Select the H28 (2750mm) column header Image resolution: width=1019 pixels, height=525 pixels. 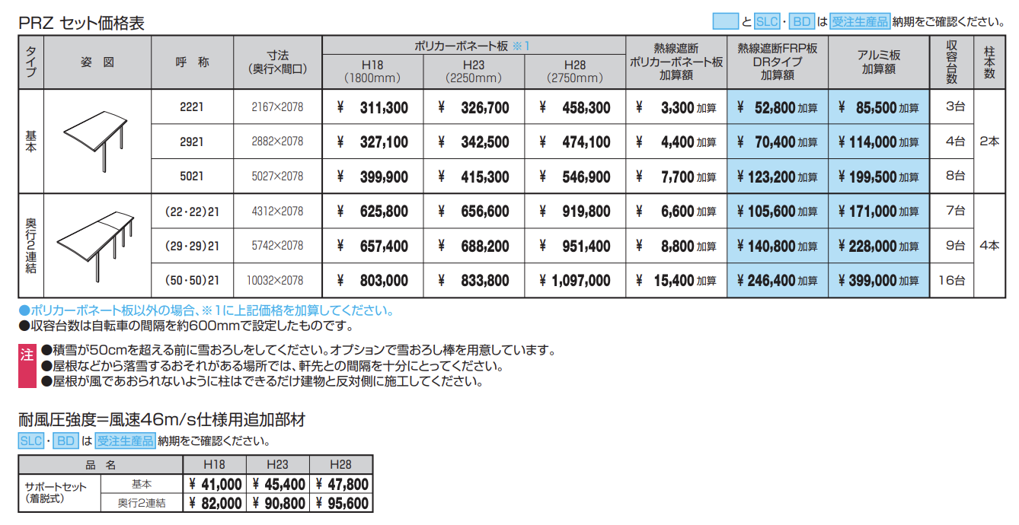575,72
